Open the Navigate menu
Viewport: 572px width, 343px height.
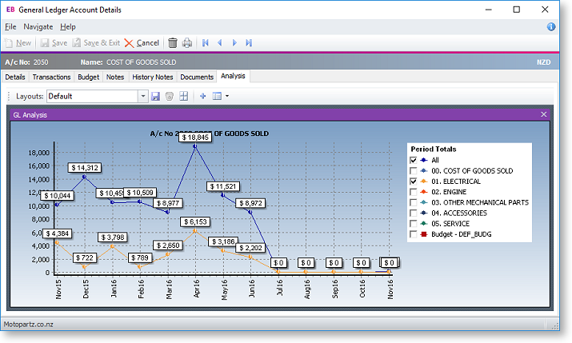tap(38, 26)
